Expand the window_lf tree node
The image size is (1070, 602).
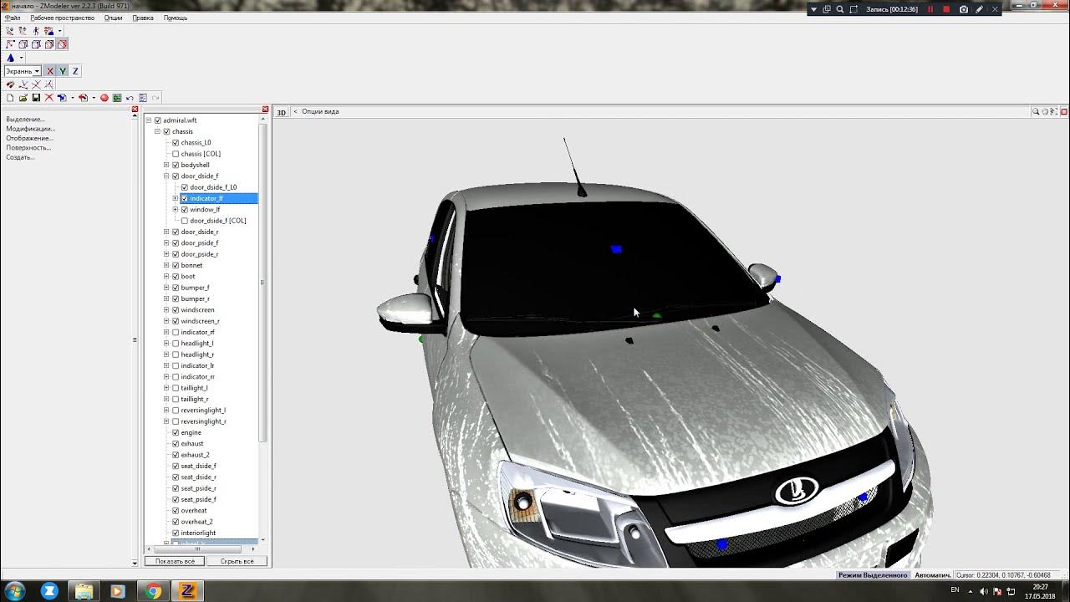pyautogui.click(x=176, y=210)
